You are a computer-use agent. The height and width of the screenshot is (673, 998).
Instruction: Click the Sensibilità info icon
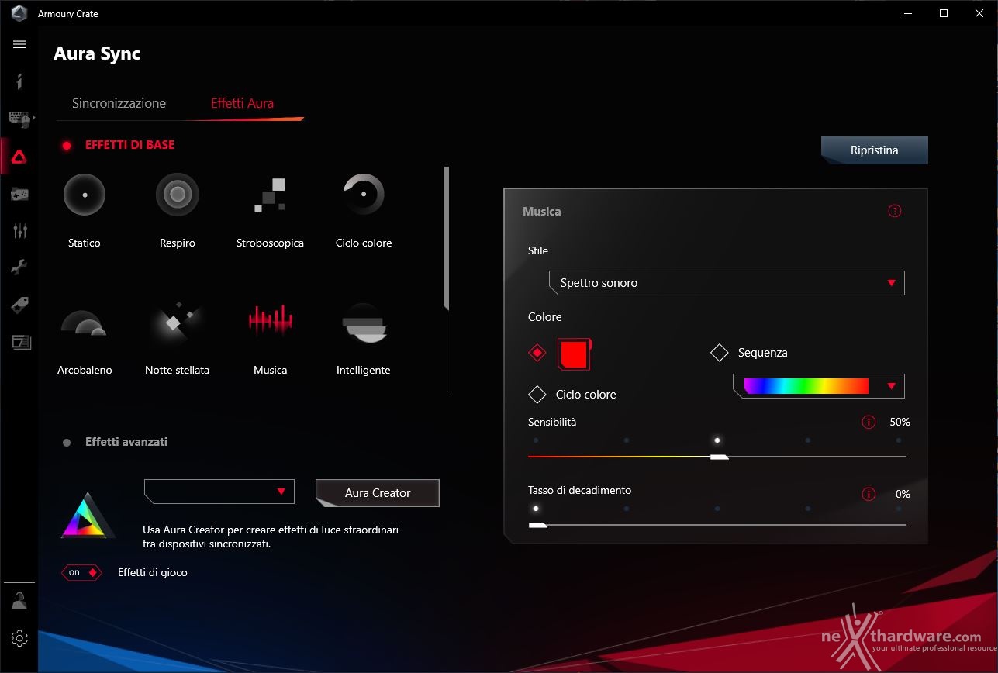869,423
